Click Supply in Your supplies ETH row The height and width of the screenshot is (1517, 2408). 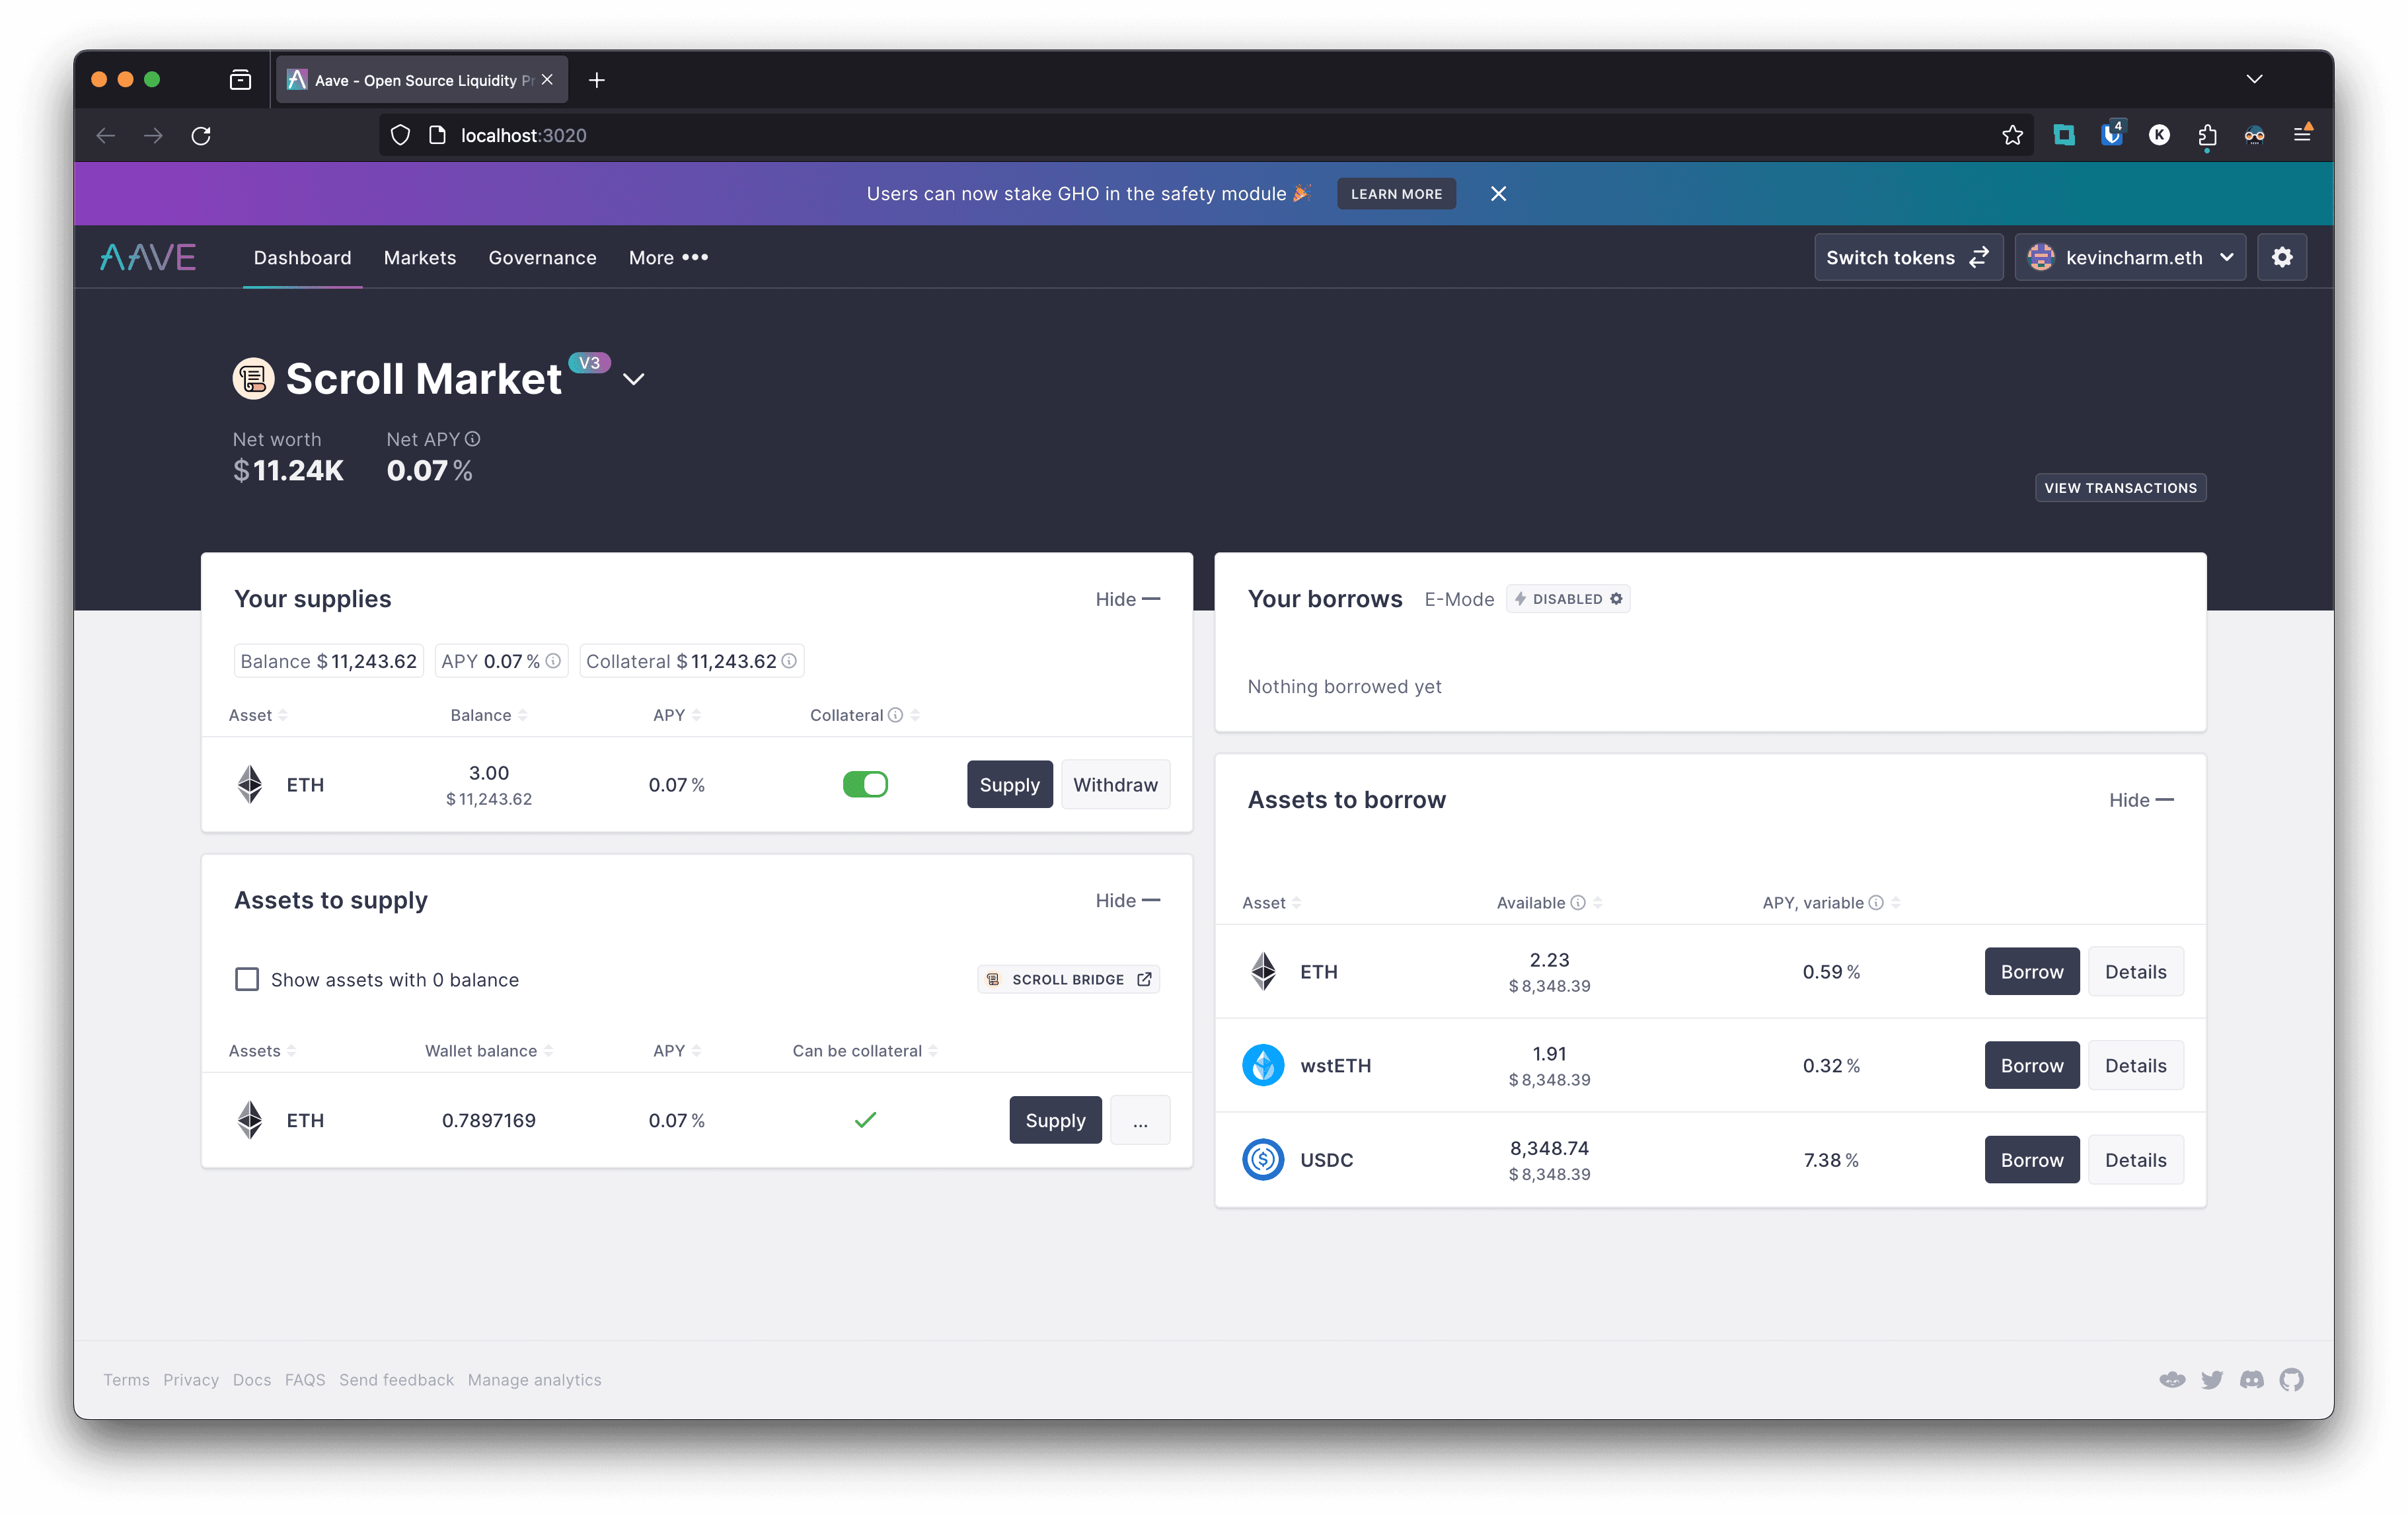click(x=1009, y=784)
